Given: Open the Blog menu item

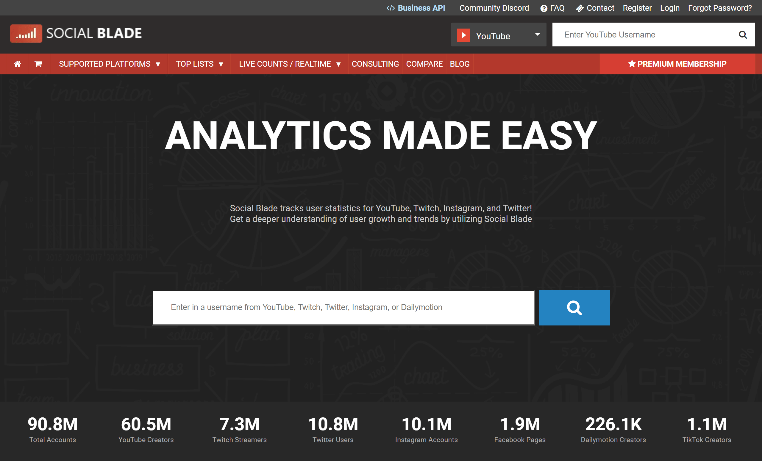Looking at the screenshot, I should pos(459,64).
